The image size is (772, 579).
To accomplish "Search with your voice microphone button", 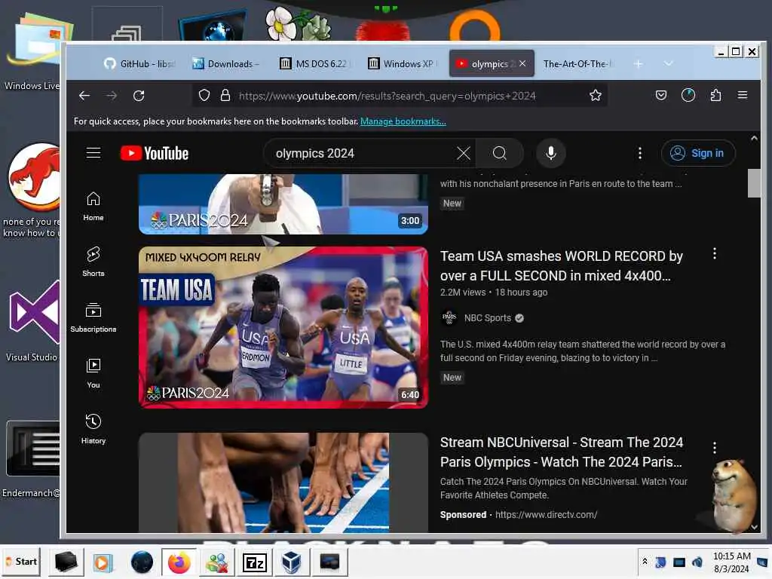I will (x=551, y=153).
